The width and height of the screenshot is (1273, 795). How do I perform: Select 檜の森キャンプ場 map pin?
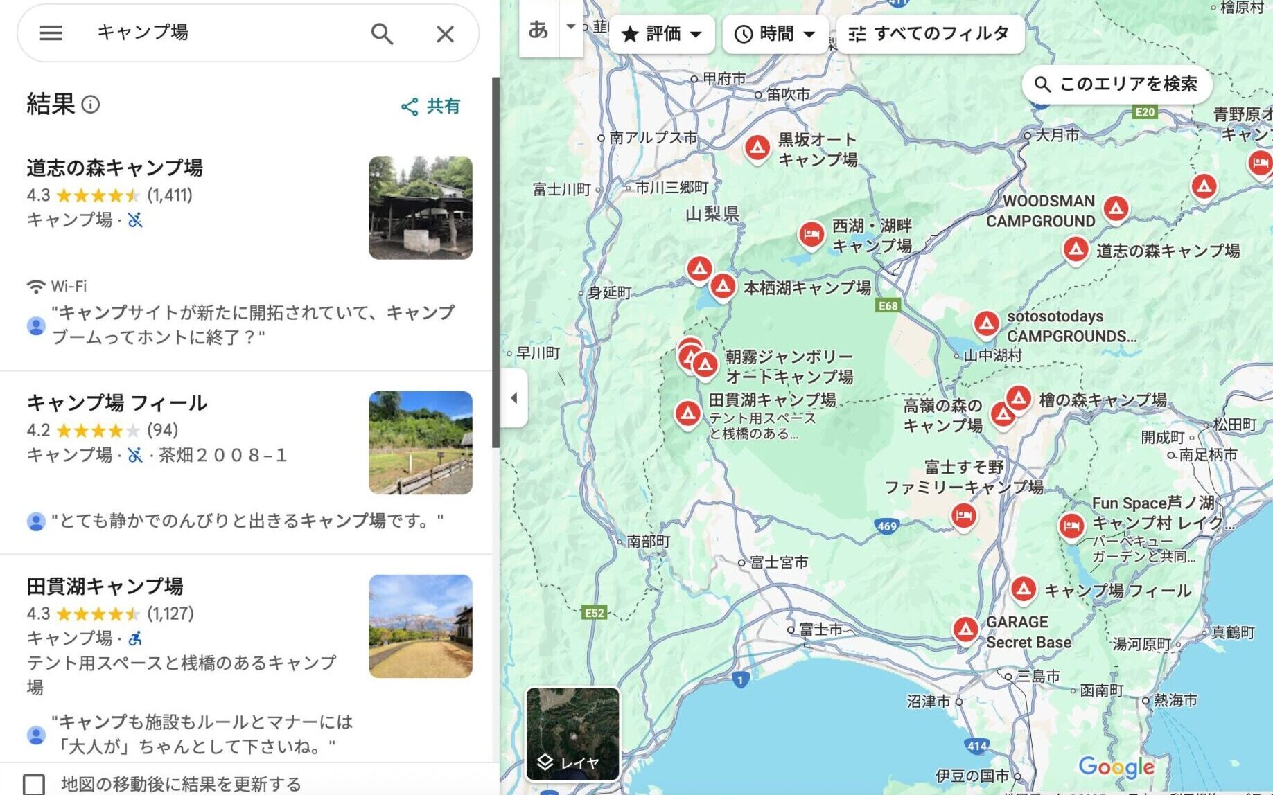coord(1019,399)
